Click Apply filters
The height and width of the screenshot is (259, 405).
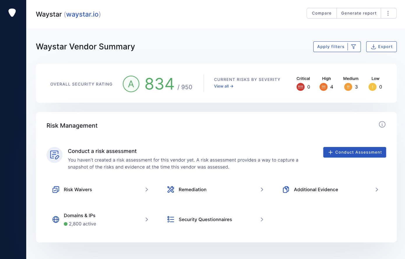[x=331, y=47]
